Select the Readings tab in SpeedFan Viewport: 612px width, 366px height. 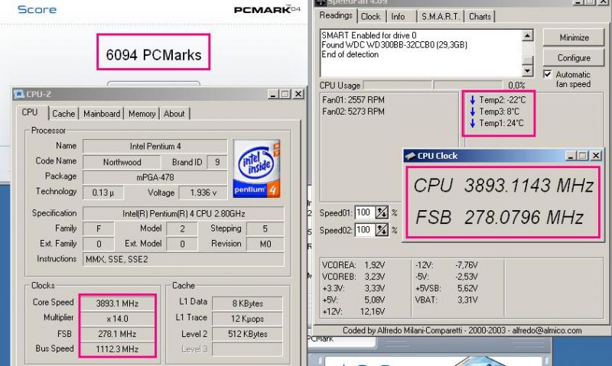pyautogui.click(x=336, y=15)
